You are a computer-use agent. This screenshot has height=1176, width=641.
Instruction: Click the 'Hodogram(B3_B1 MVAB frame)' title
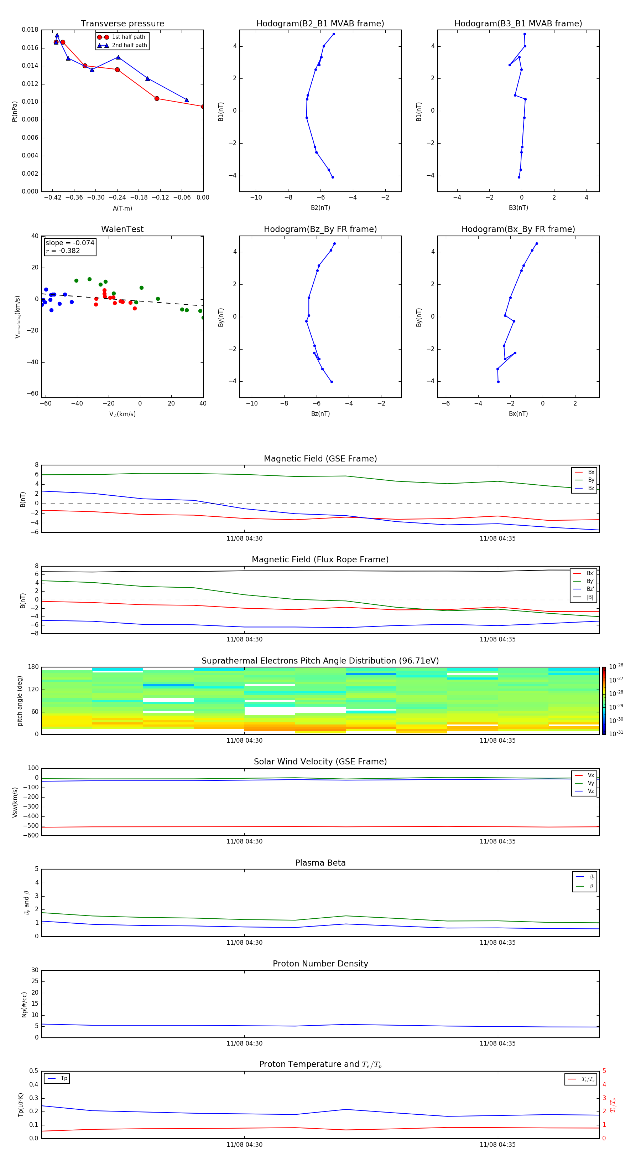coord(518,24)
